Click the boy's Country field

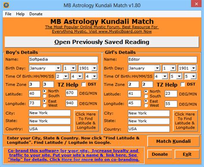click(x=49, y=129)
